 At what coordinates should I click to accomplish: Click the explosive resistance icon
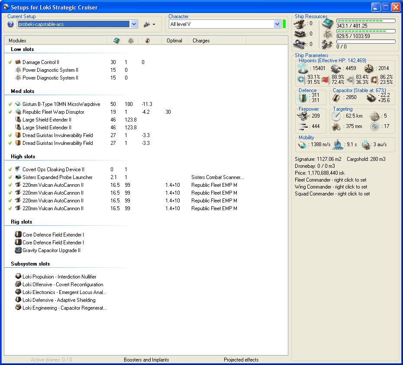pyautogui.click(x=374, y=80)
